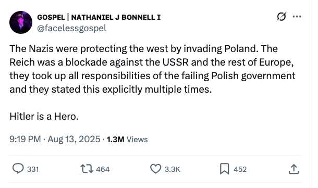318x188 pixels.
Task: Open the repost arrows menu
Action: click(x=87, y=169)
